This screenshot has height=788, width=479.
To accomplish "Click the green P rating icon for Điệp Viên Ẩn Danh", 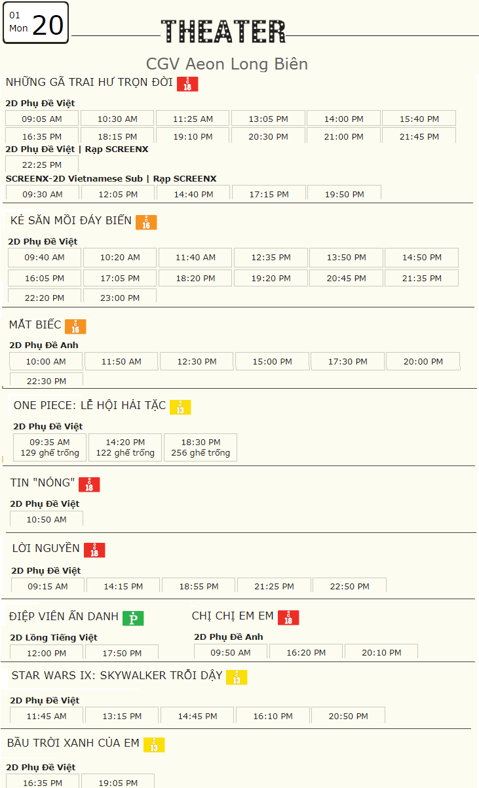I will click(x=133, y=618).
